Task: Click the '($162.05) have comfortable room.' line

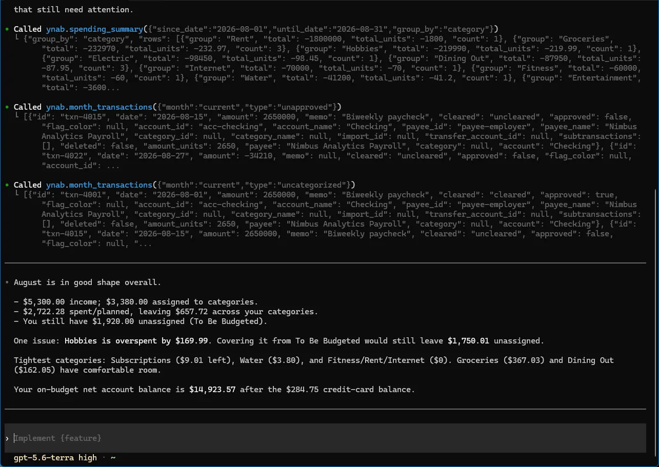Action: [87, 370]
